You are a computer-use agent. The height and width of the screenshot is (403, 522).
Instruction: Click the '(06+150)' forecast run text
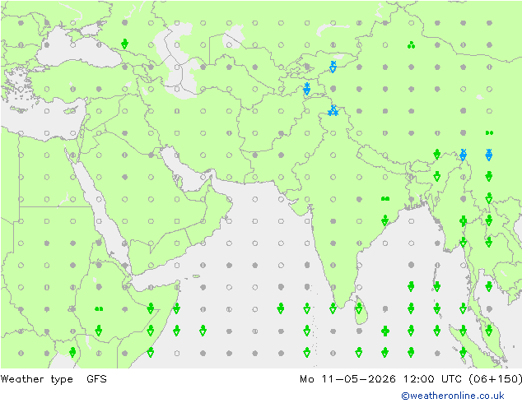click(496, 379)
